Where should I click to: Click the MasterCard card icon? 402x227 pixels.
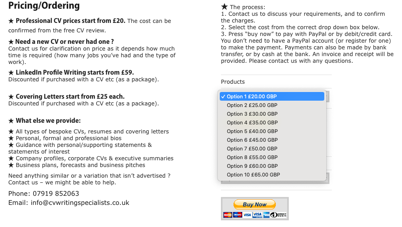(228, 215)
